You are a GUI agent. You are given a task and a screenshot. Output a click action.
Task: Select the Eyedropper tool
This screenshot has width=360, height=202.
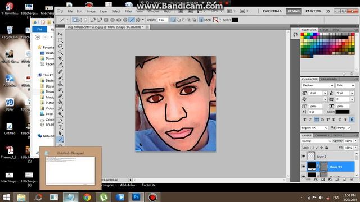click(x=60, y=65)
